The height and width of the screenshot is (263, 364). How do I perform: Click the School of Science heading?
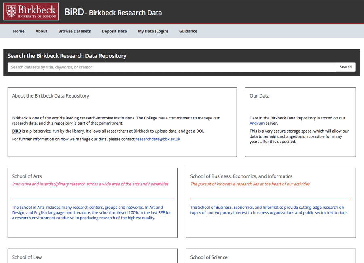click(x=209, y=257)
